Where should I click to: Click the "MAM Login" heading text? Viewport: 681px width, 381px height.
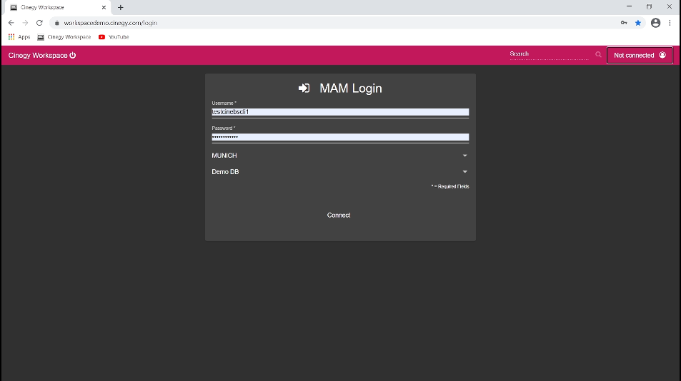tap(350, 88)
